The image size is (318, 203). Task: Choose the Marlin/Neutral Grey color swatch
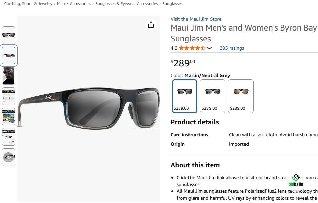click(184, 96)
